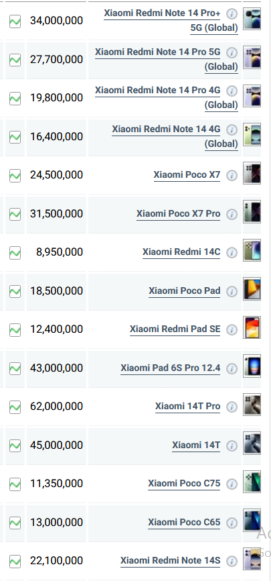Click info icon next to Xiaomi 14T Pro
Screen dimensions: 271x581
[232, 407]
